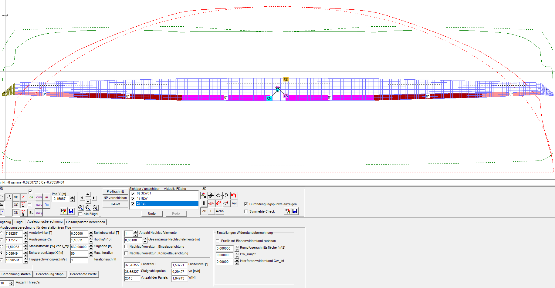
Task: Enable the Symmetrie Check checkbox
Action: tap(246, 211)
